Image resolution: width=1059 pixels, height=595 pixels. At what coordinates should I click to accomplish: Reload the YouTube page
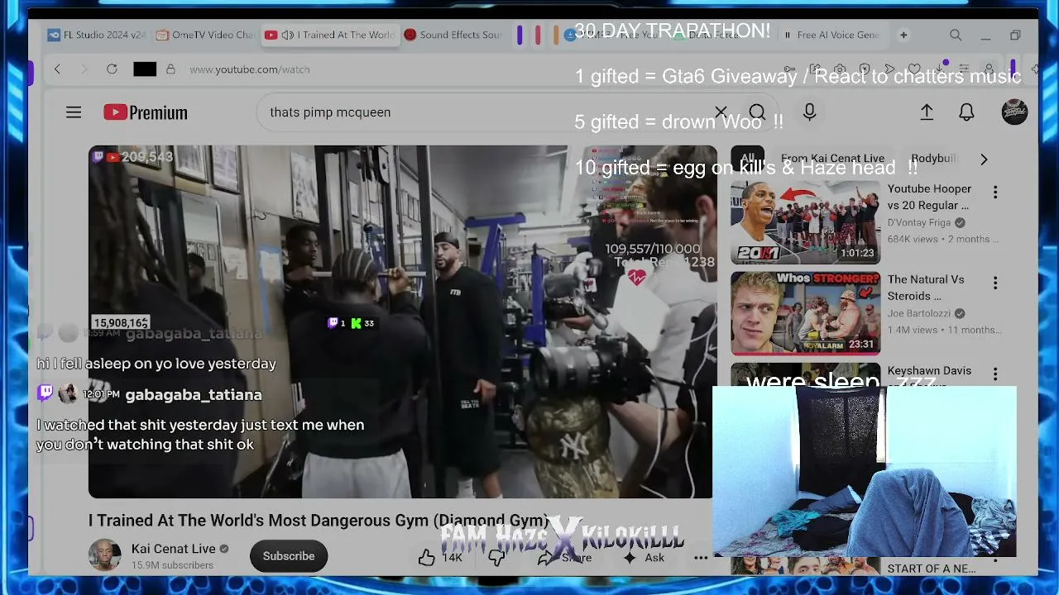(x=112, y=69)
